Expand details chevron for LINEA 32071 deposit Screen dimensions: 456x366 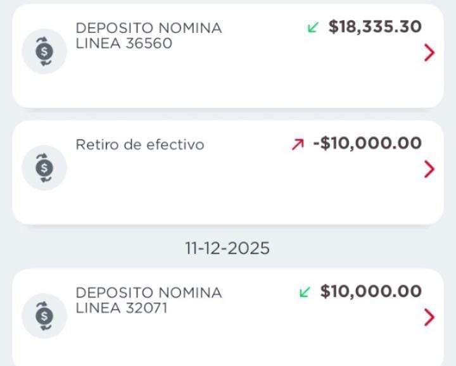(x=429, y=317)
